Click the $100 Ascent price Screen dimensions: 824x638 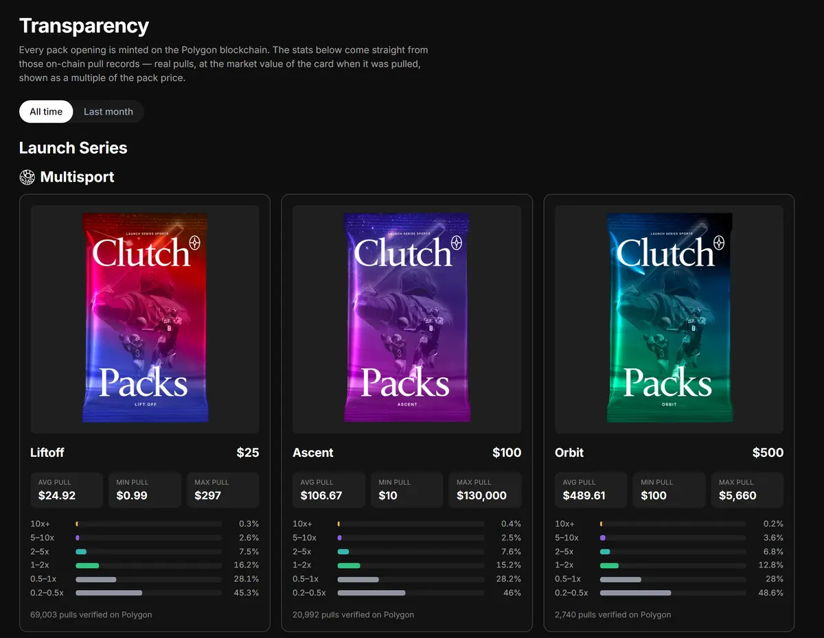pos(507,453)
